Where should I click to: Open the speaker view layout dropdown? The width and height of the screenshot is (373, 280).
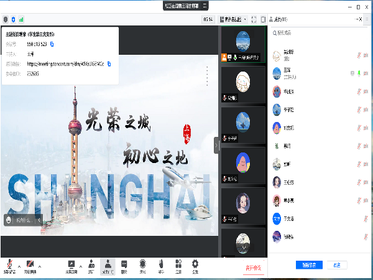(x=233, y=19)
